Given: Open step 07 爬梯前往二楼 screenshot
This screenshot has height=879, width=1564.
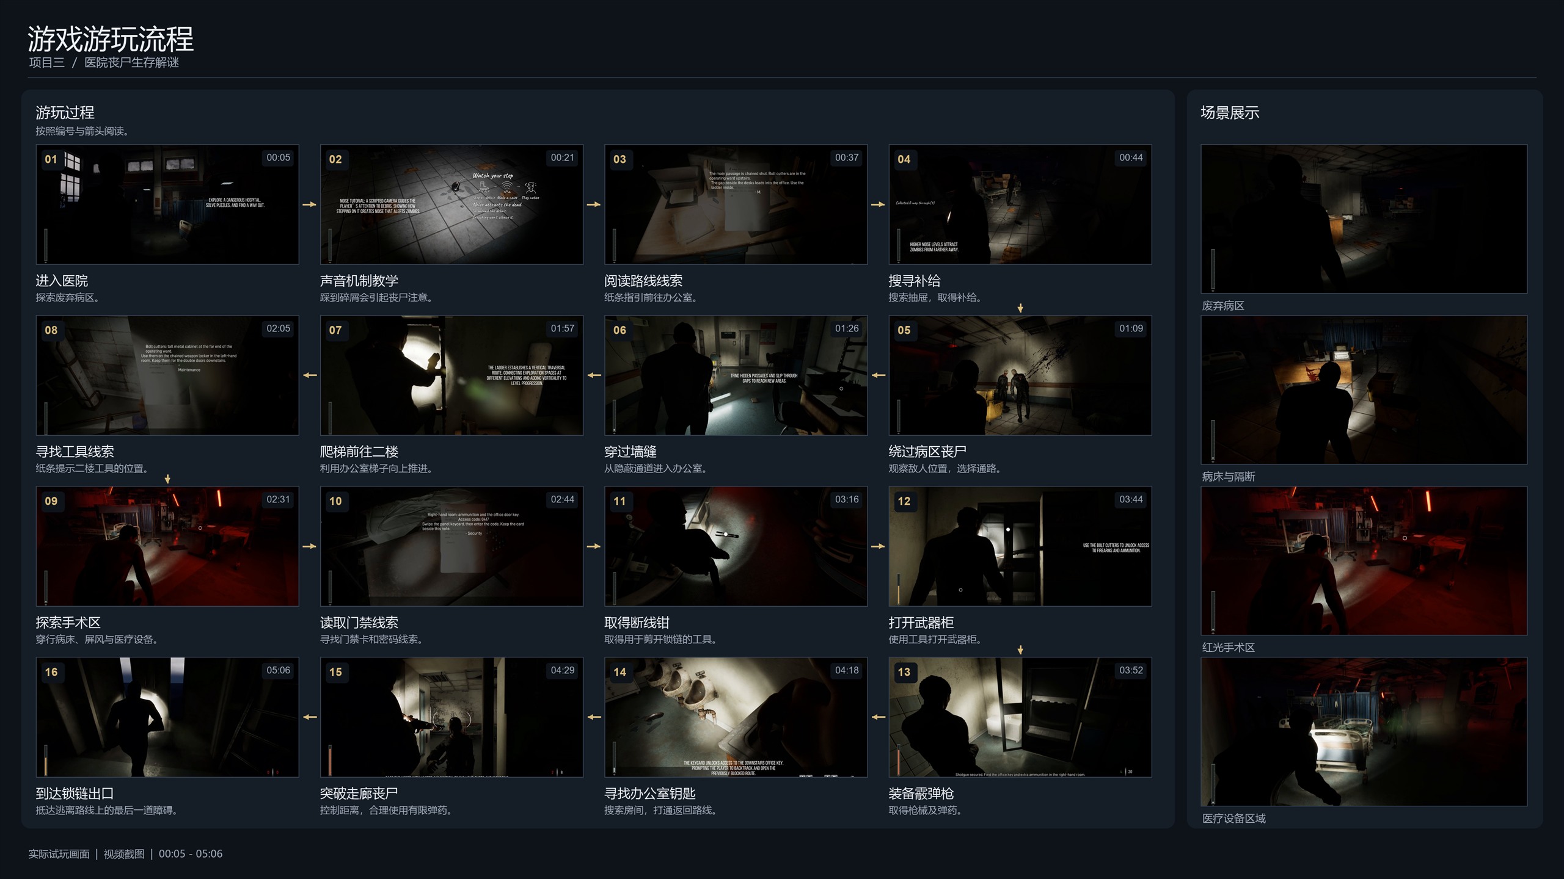Looking at the screenshot, I should 451,375.
